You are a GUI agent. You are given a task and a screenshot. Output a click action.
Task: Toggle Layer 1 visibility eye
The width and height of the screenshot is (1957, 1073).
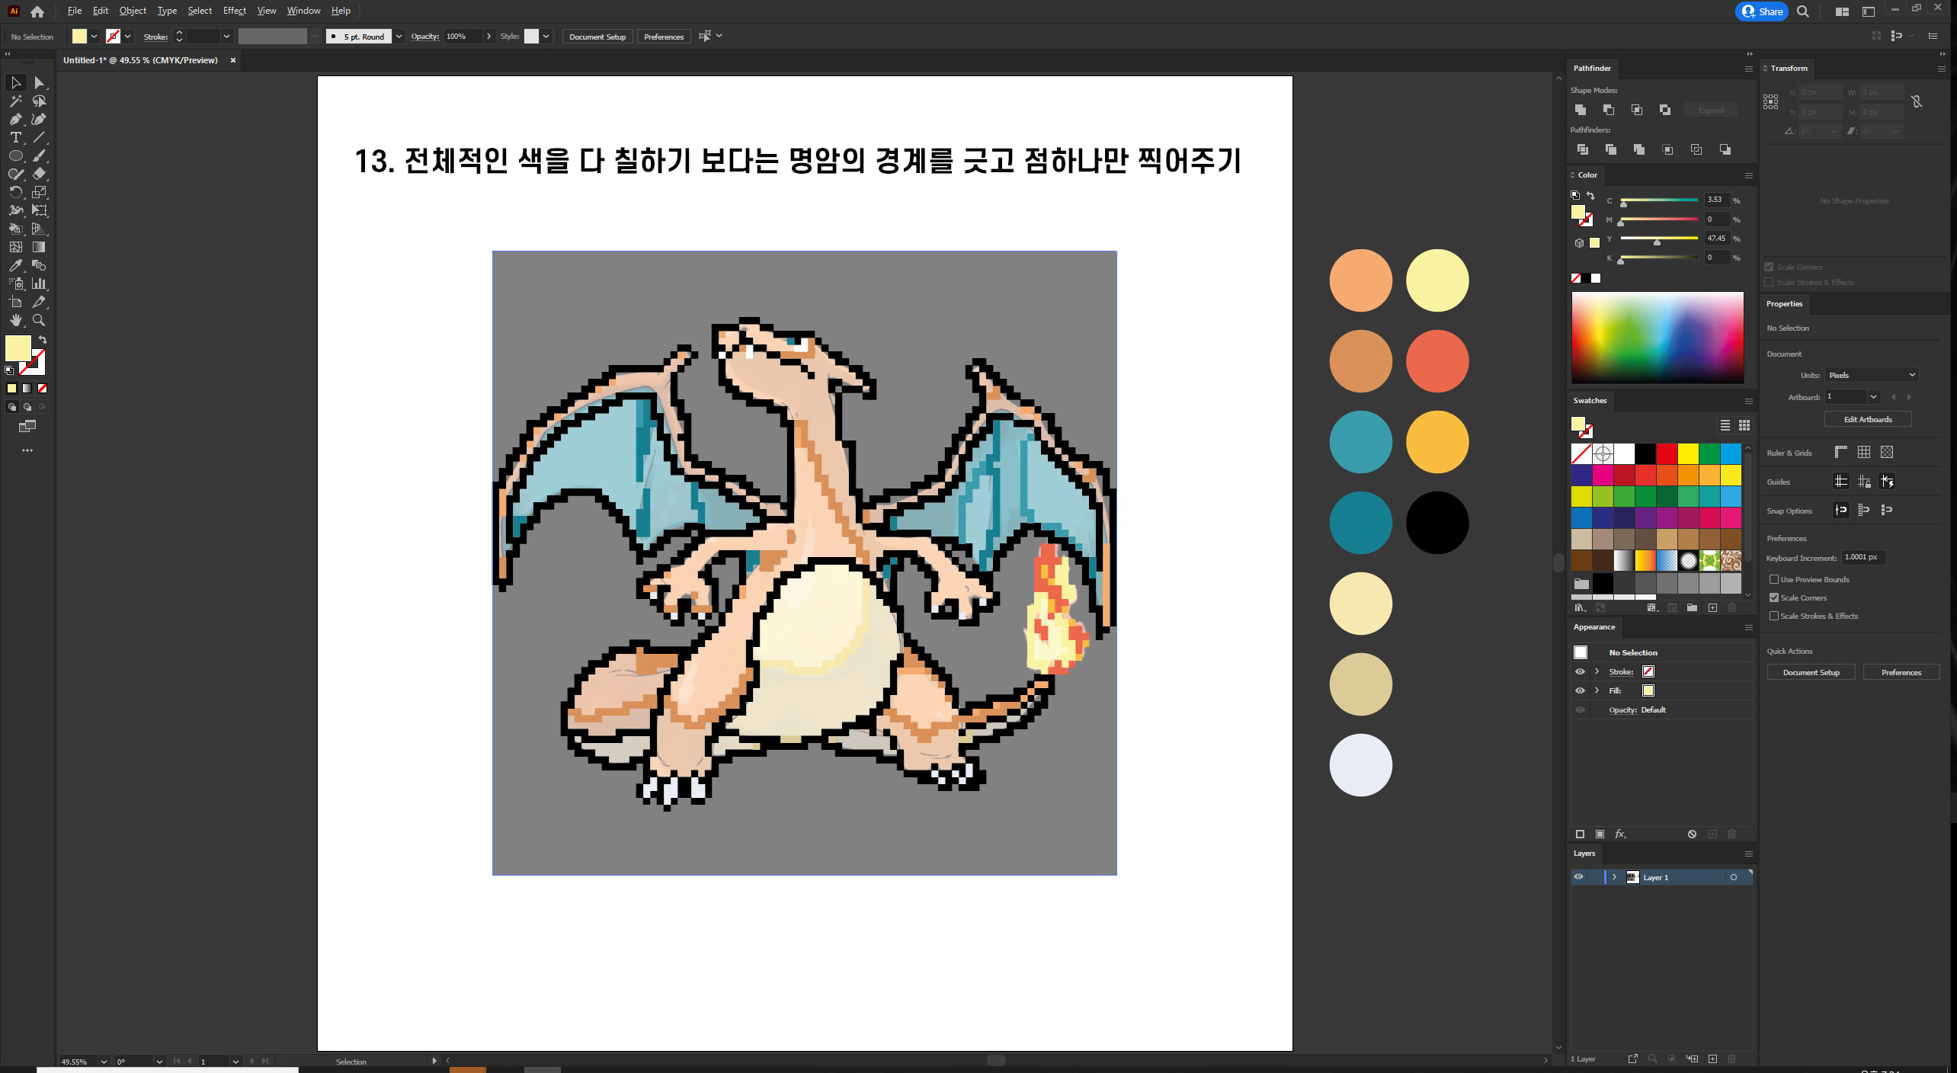(x=1579, y=877)
